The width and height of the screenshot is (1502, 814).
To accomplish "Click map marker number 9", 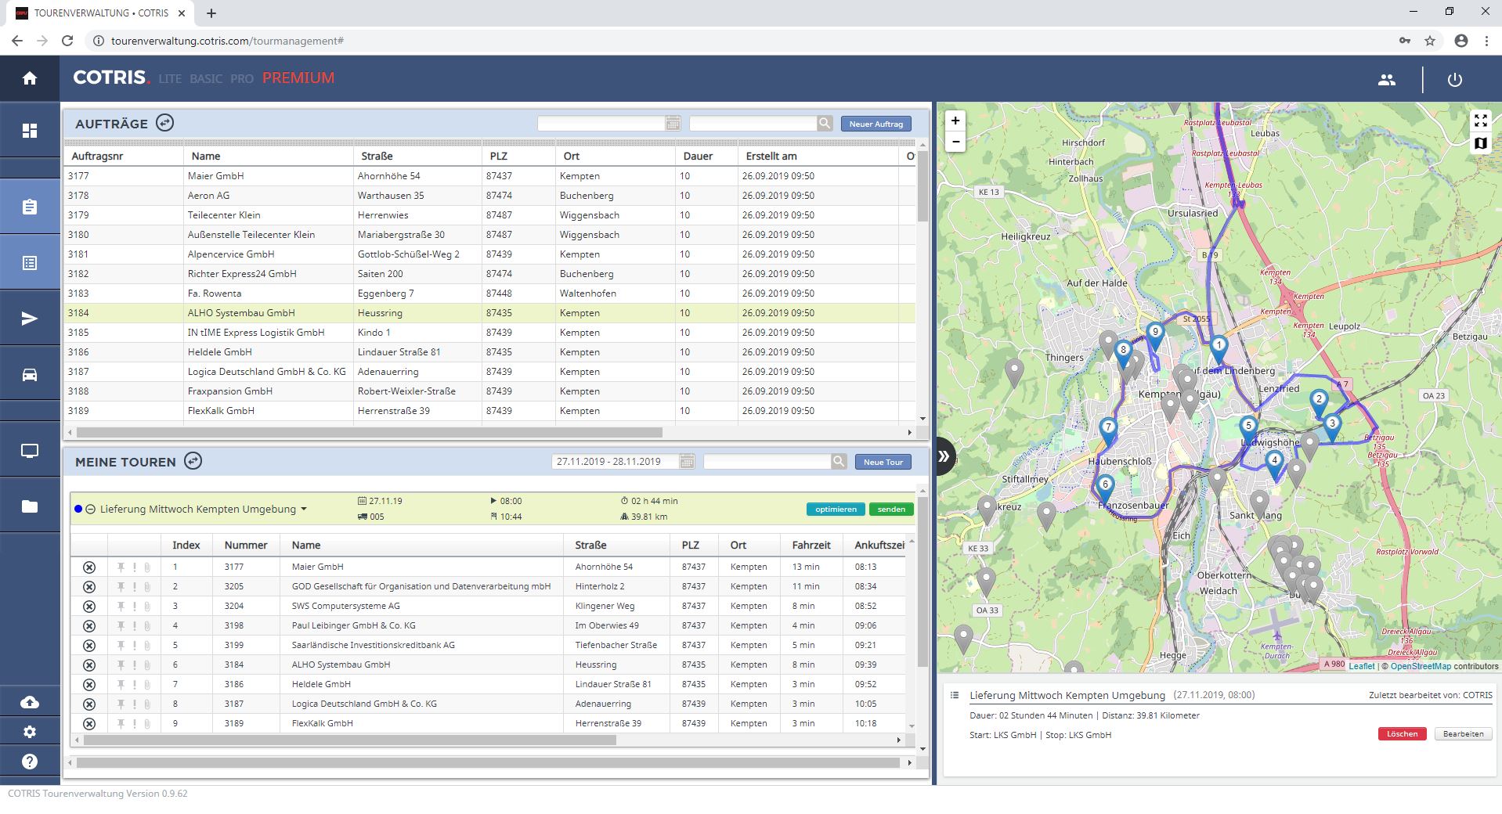I will 1154,337.
